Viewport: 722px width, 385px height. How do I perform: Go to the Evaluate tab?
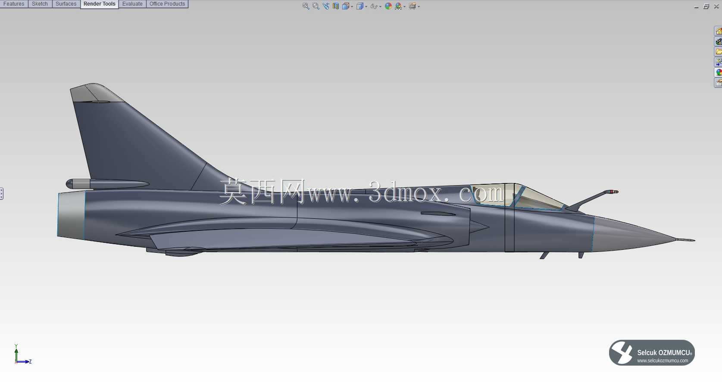tap(132, 4)
